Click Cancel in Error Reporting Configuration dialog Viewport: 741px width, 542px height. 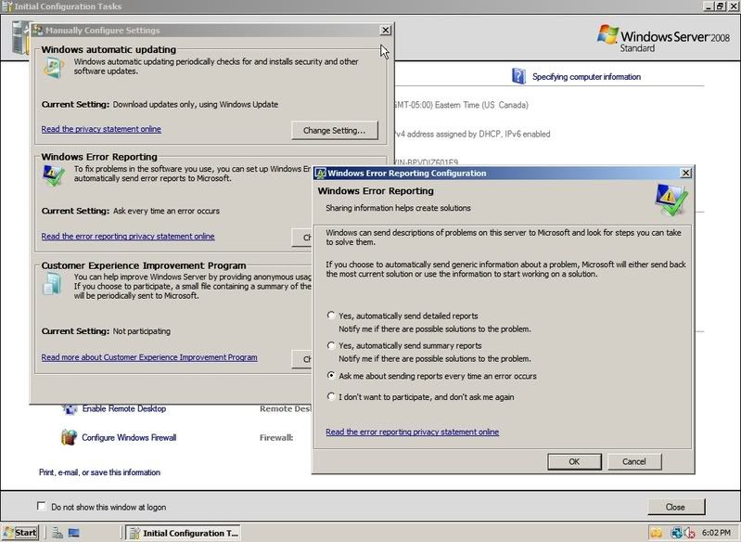pos(634,461)
